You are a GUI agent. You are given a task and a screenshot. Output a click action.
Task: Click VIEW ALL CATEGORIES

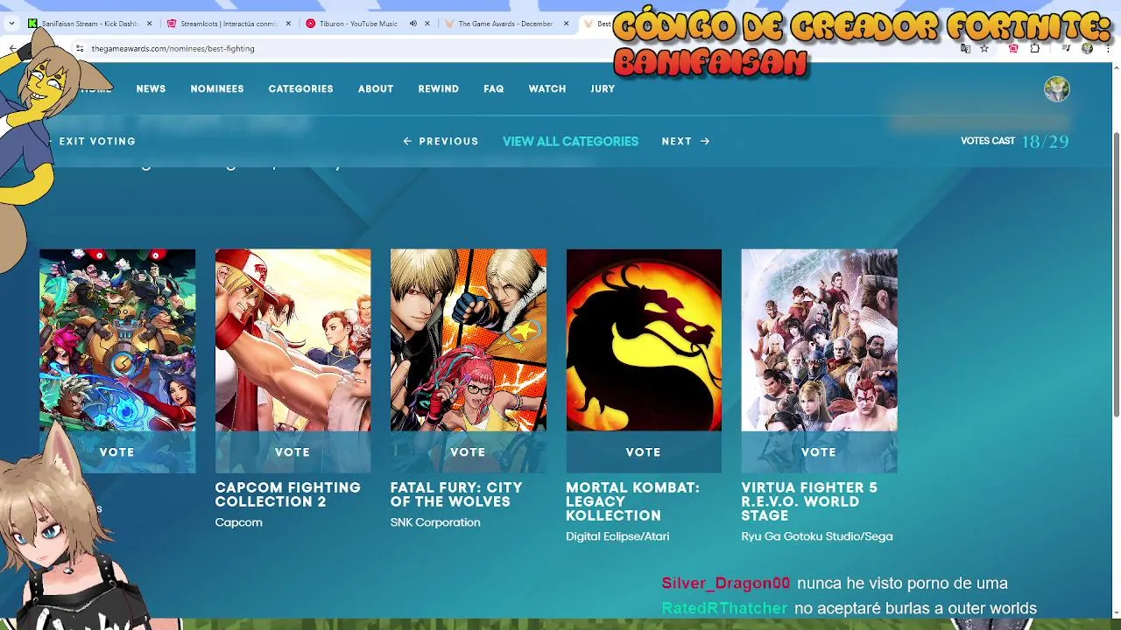(570, 141)
